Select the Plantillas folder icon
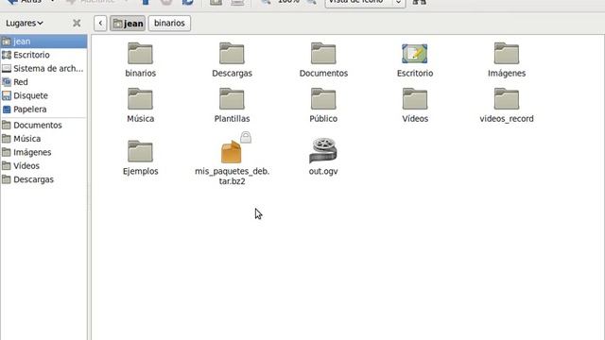Image resolution: width=605 pixels, height=340 pixels. tap(232, 99)
